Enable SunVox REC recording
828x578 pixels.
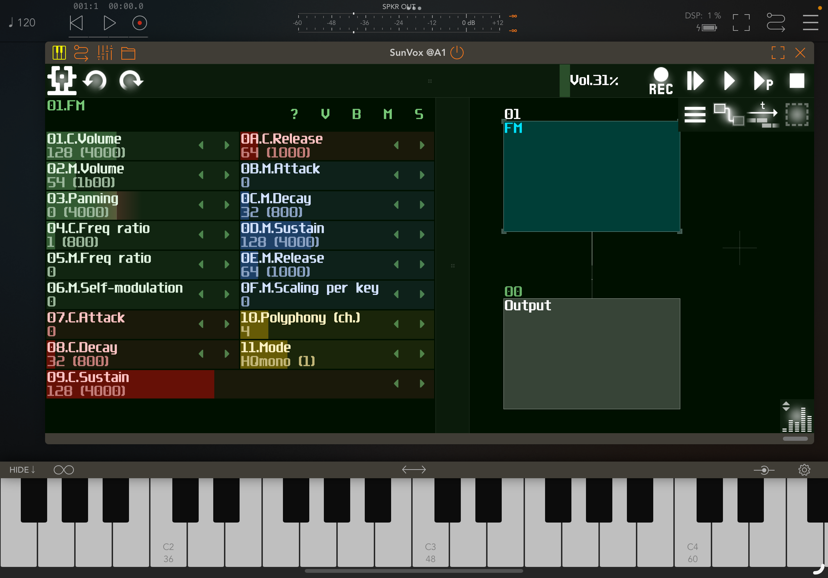click(x=661, y=81)
